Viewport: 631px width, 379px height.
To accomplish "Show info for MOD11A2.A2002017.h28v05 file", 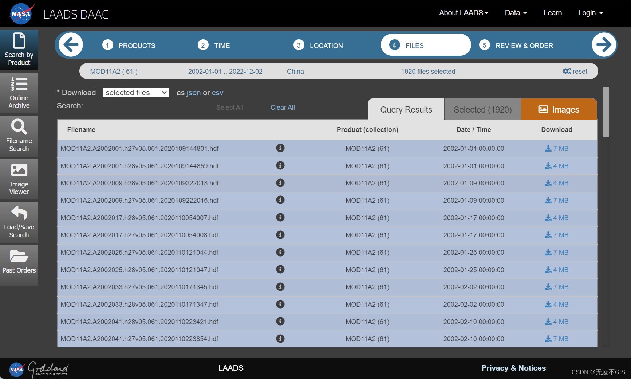I will click(280, 217).
